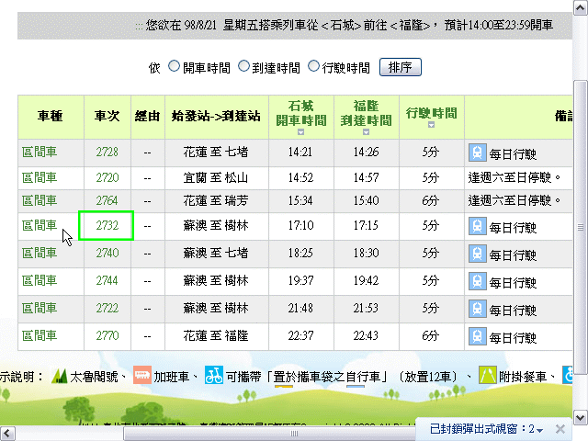Click the 逢週六至日停駛 note for train 2720
Screen dimensions: 588x441
[514, 177]
